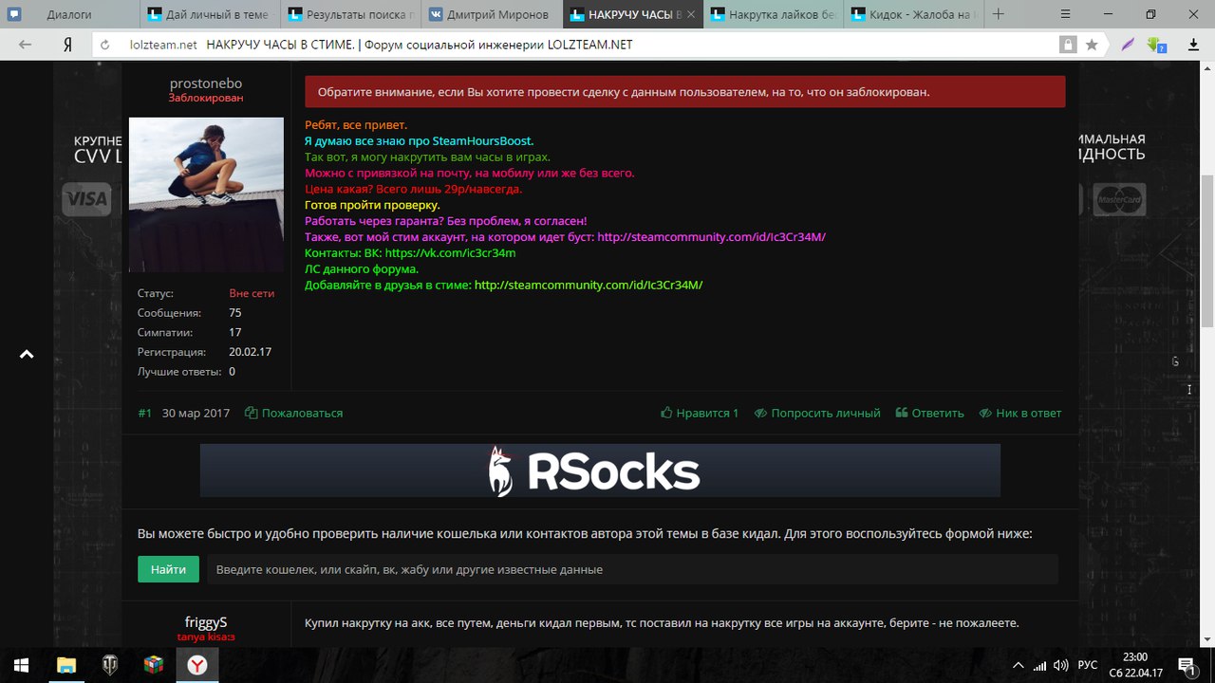Click the Регистрация: 20.02.17 row
This screenshot has width=1215, height=683.
(x=206, y=352)
